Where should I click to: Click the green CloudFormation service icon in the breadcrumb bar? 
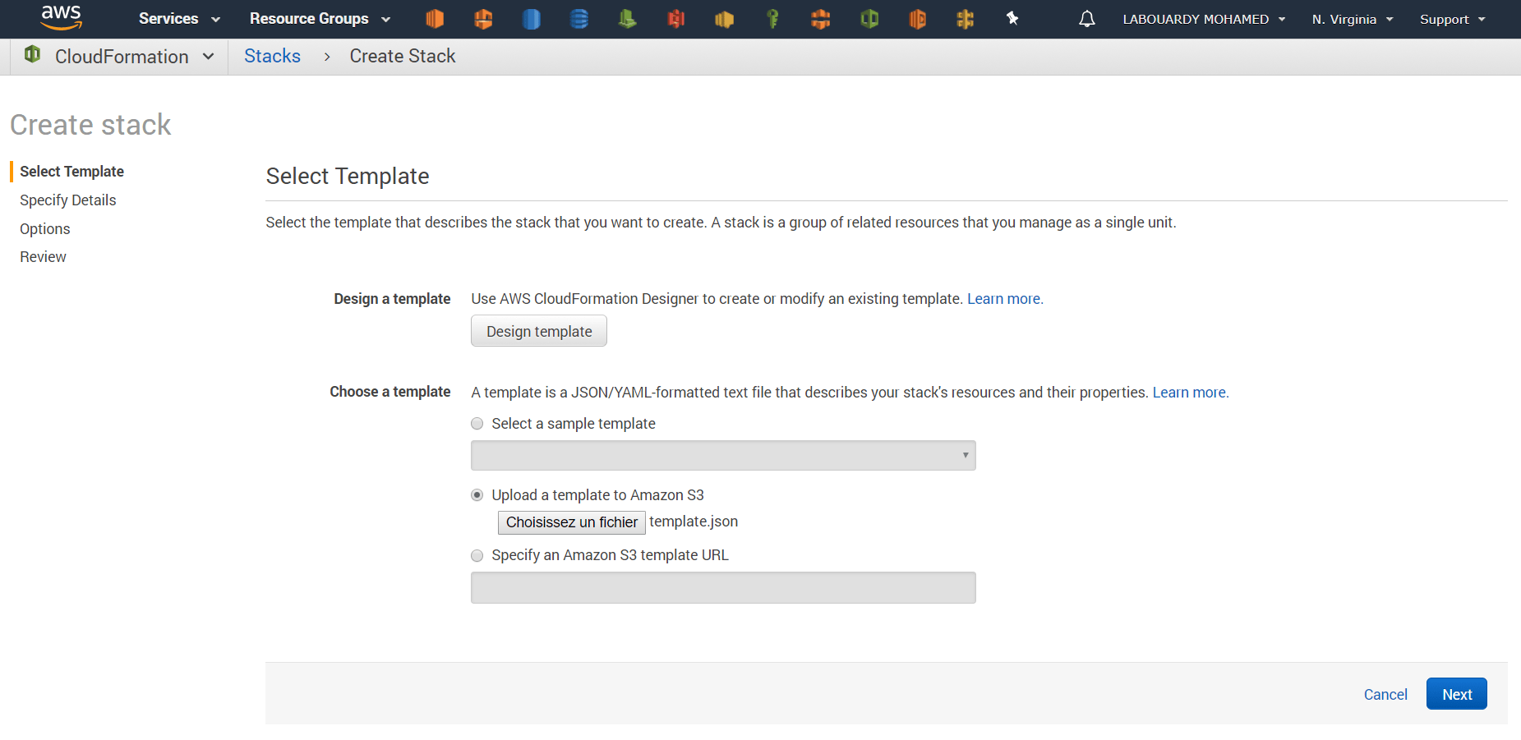point(33,55)
